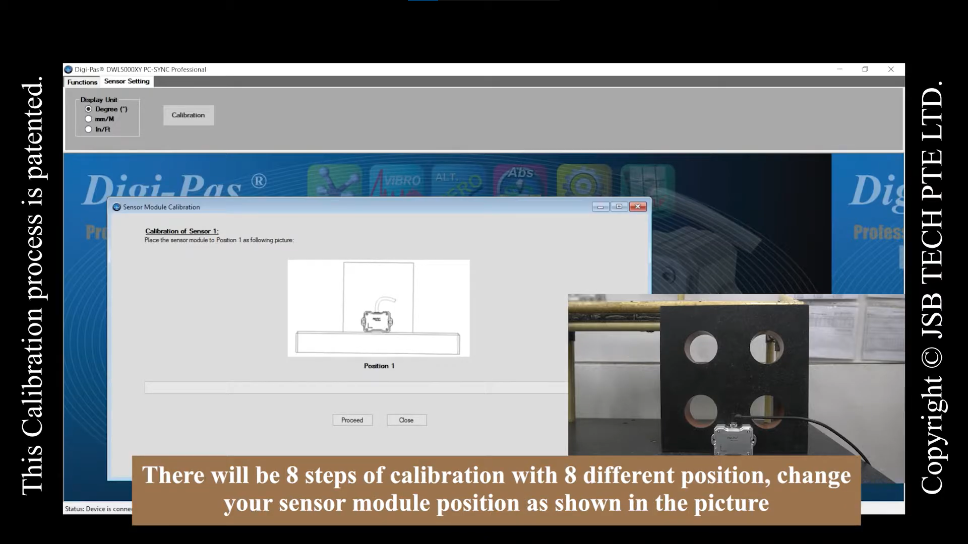Click the Close button in calibration dialog
This screenshot has height=544, width=968.
click(406, 420)
